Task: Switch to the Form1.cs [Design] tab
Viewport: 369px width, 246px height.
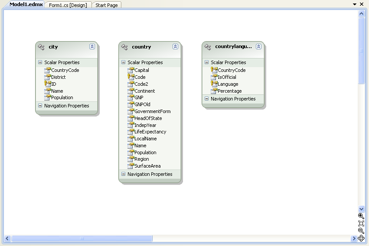Action: pyautogui.click(x=68, y=5)
